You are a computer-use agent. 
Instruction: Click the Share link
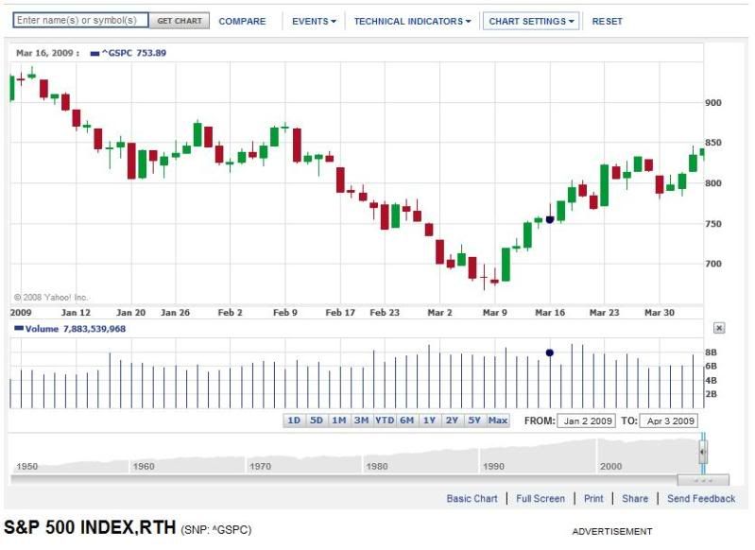[635, 498]
